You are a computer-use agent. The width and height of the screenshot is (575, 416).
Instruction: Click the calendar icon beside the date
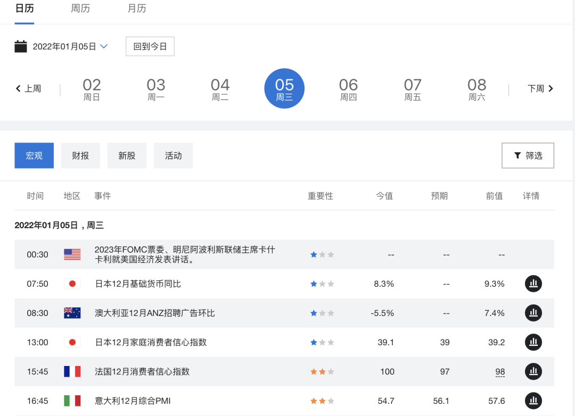coord(20,46)
